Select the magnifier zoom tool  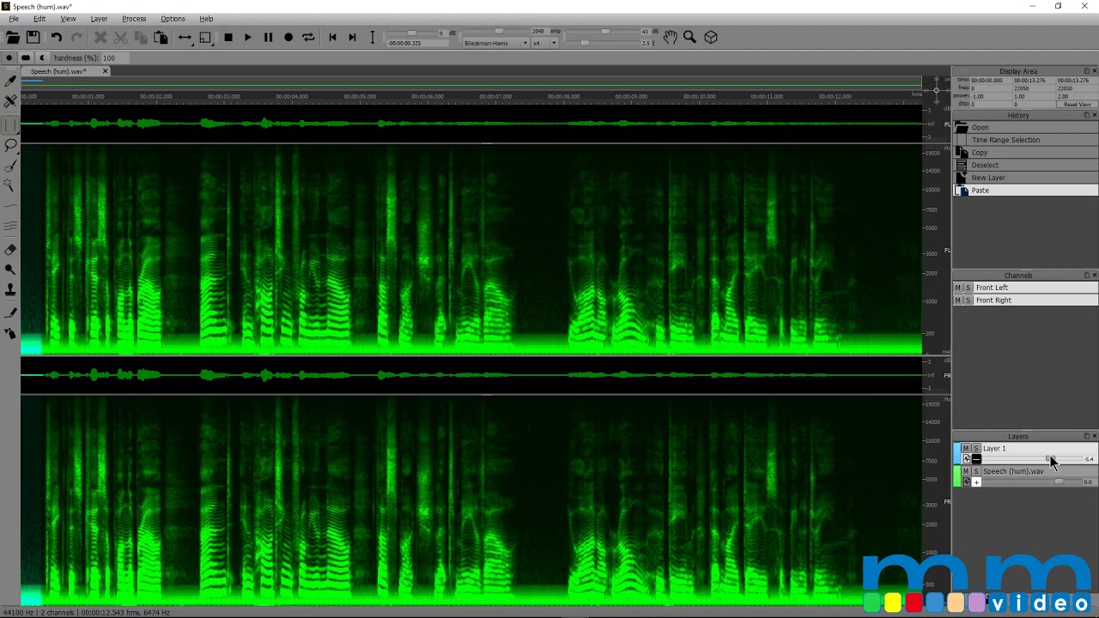point(689,37)
